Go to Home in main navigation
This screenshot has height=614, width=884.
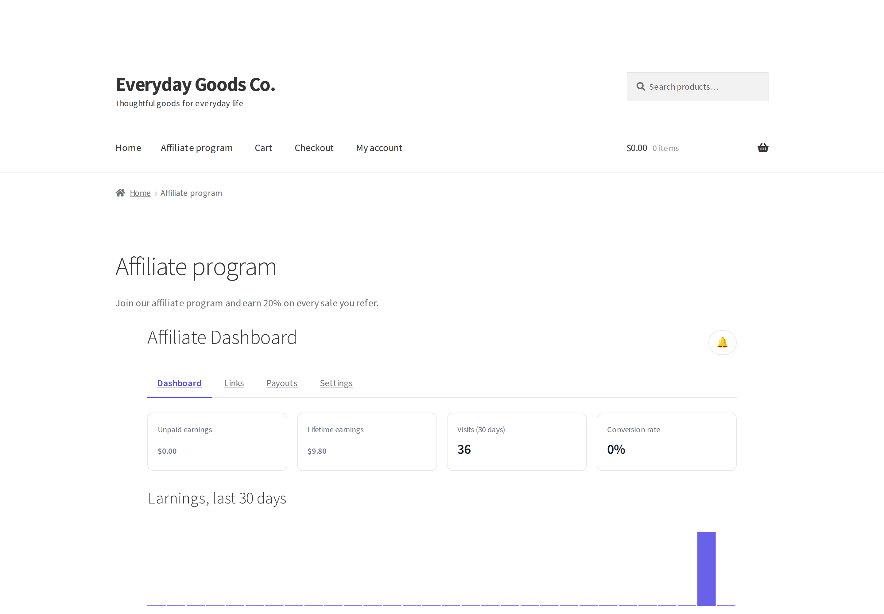click(128, 148)
